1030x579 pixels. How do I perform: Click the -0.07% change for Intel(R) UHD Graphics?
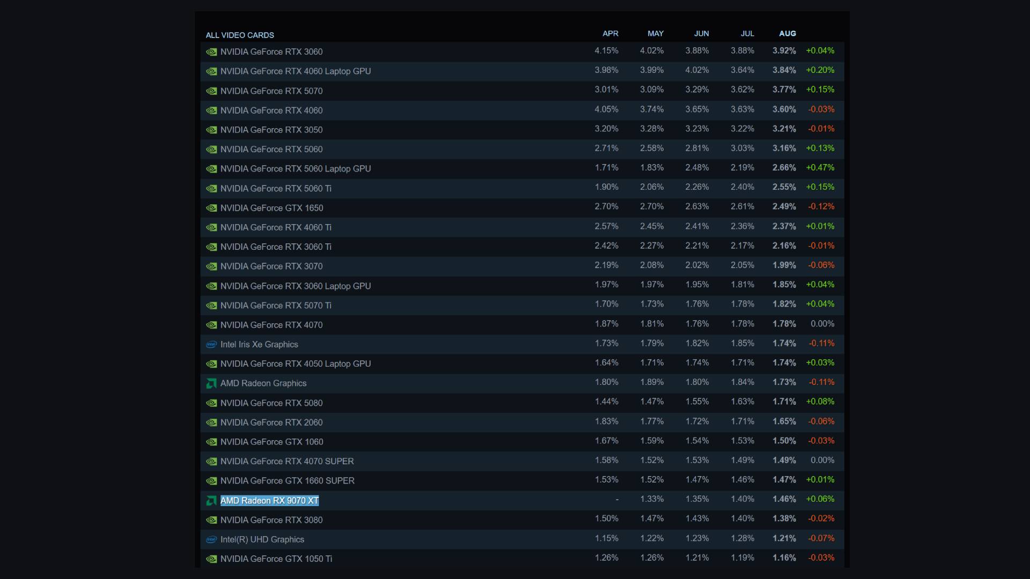821,538
